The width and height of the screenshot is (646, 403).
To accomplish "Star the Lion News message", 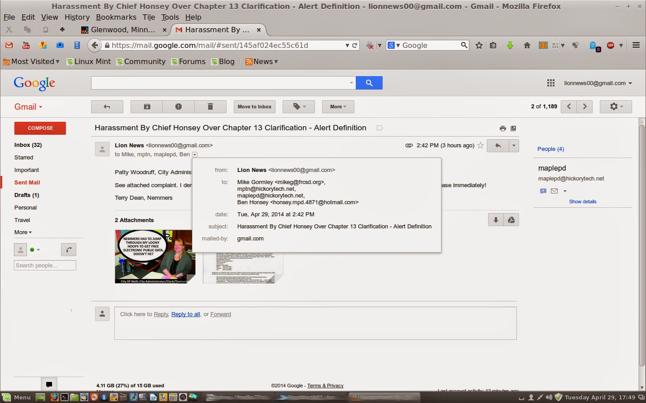I will click(x=480, y=146).
